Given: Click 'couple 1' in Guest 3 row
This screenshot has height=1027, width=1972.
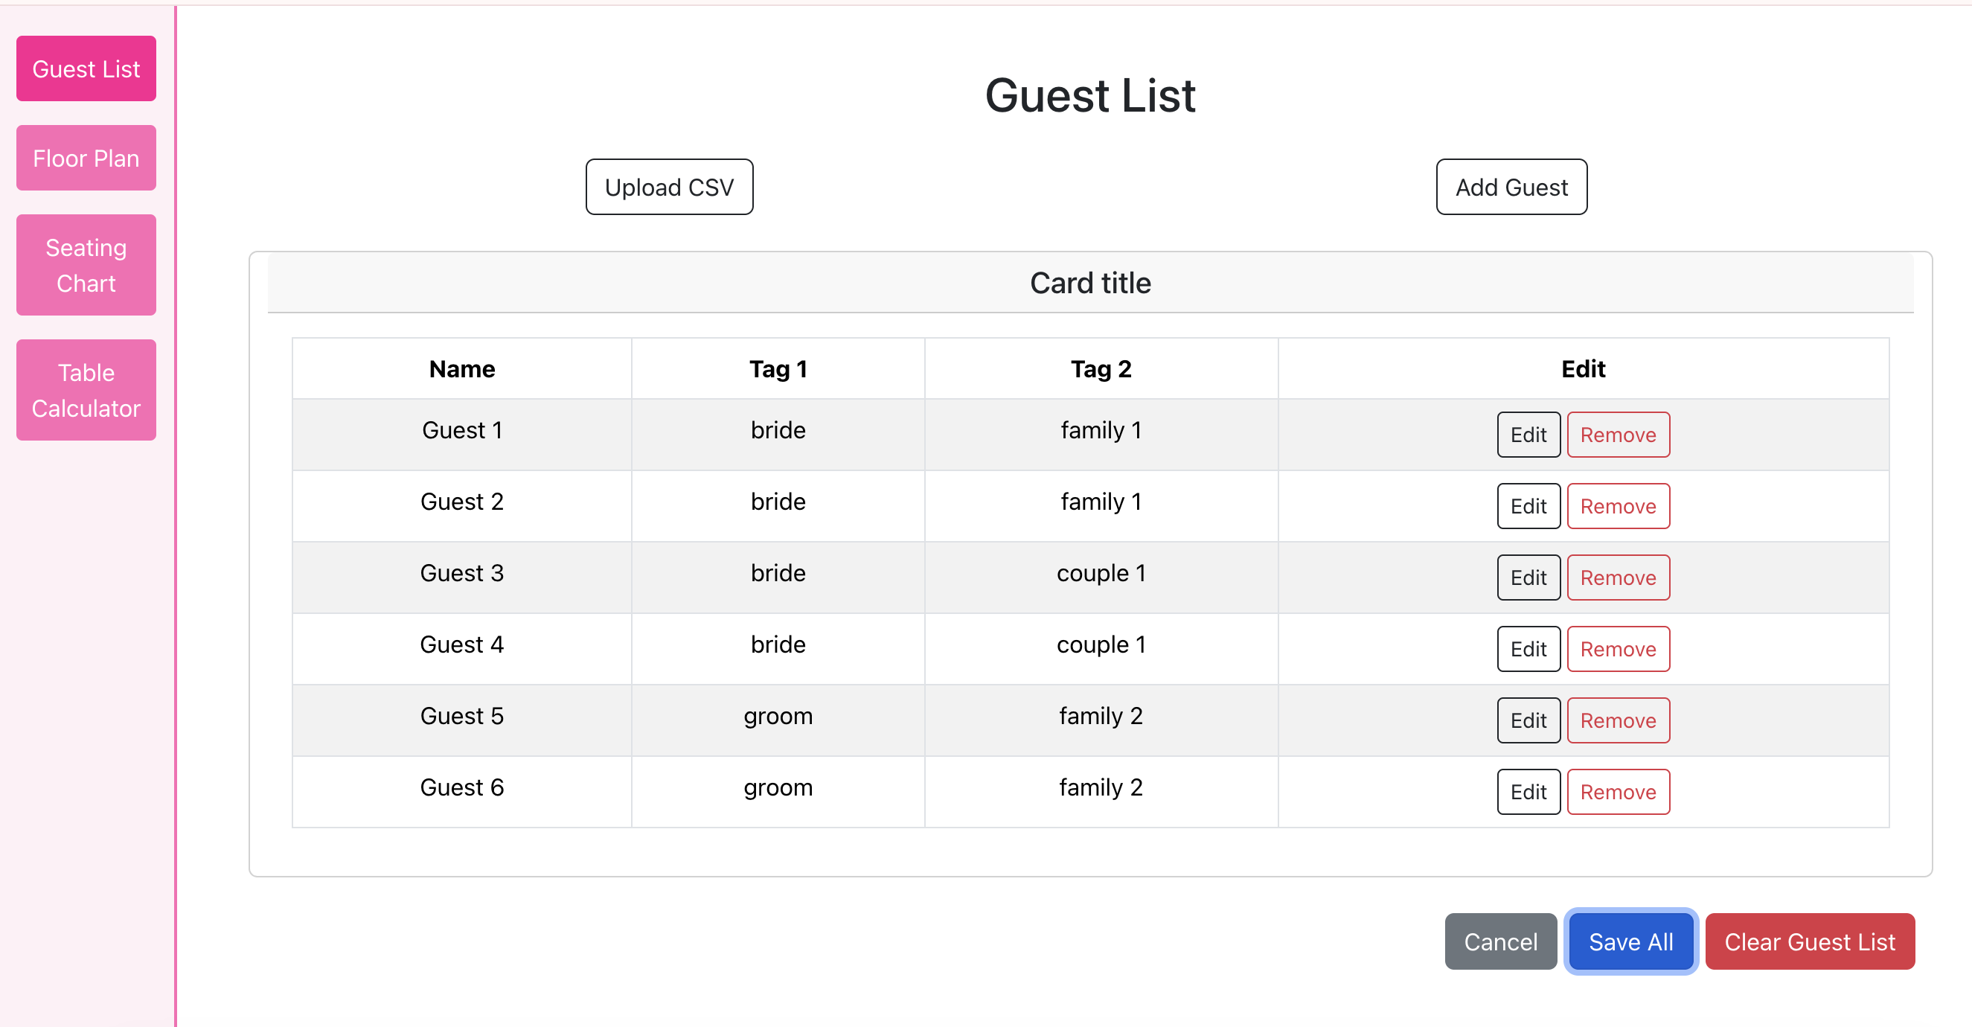Looking at the screenshot, I should (1101, 573).
